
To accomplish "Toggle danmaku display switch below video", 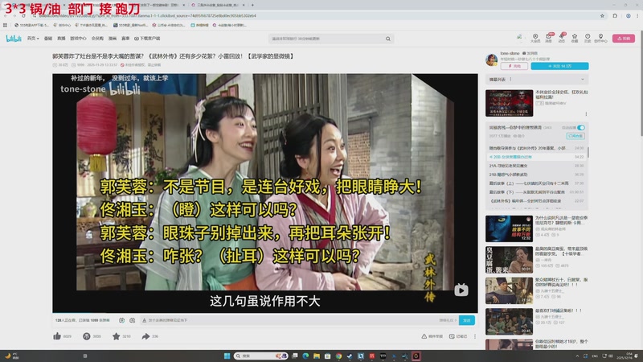I will 122,320.
